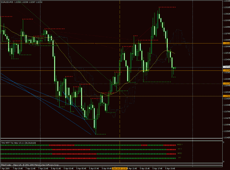The image size is (230, 170).
Task: Click the 7 Apr 19:45 time label
Action: pos(18,169)
